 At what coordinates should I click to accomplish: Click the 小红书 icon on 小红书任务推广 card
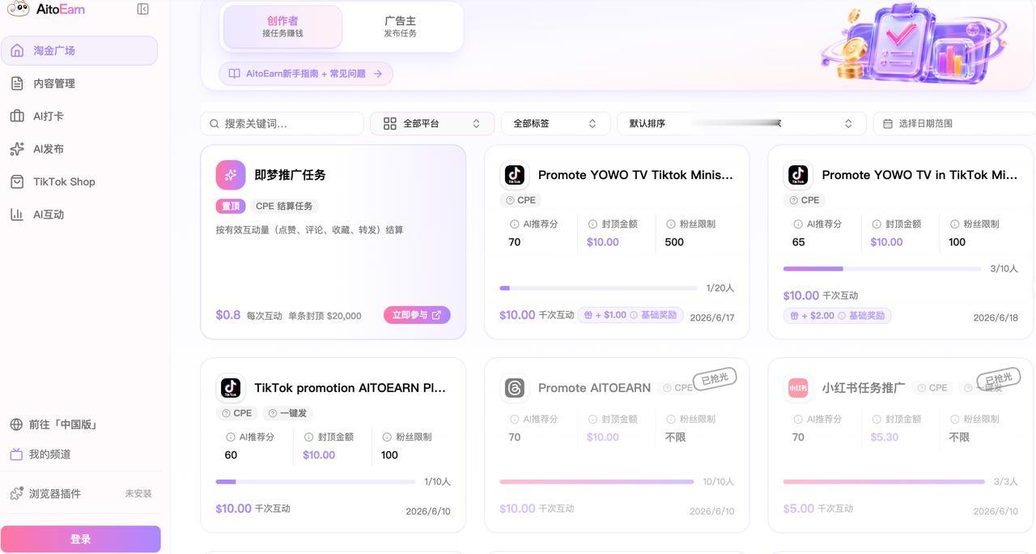click(x=798, y=388)
